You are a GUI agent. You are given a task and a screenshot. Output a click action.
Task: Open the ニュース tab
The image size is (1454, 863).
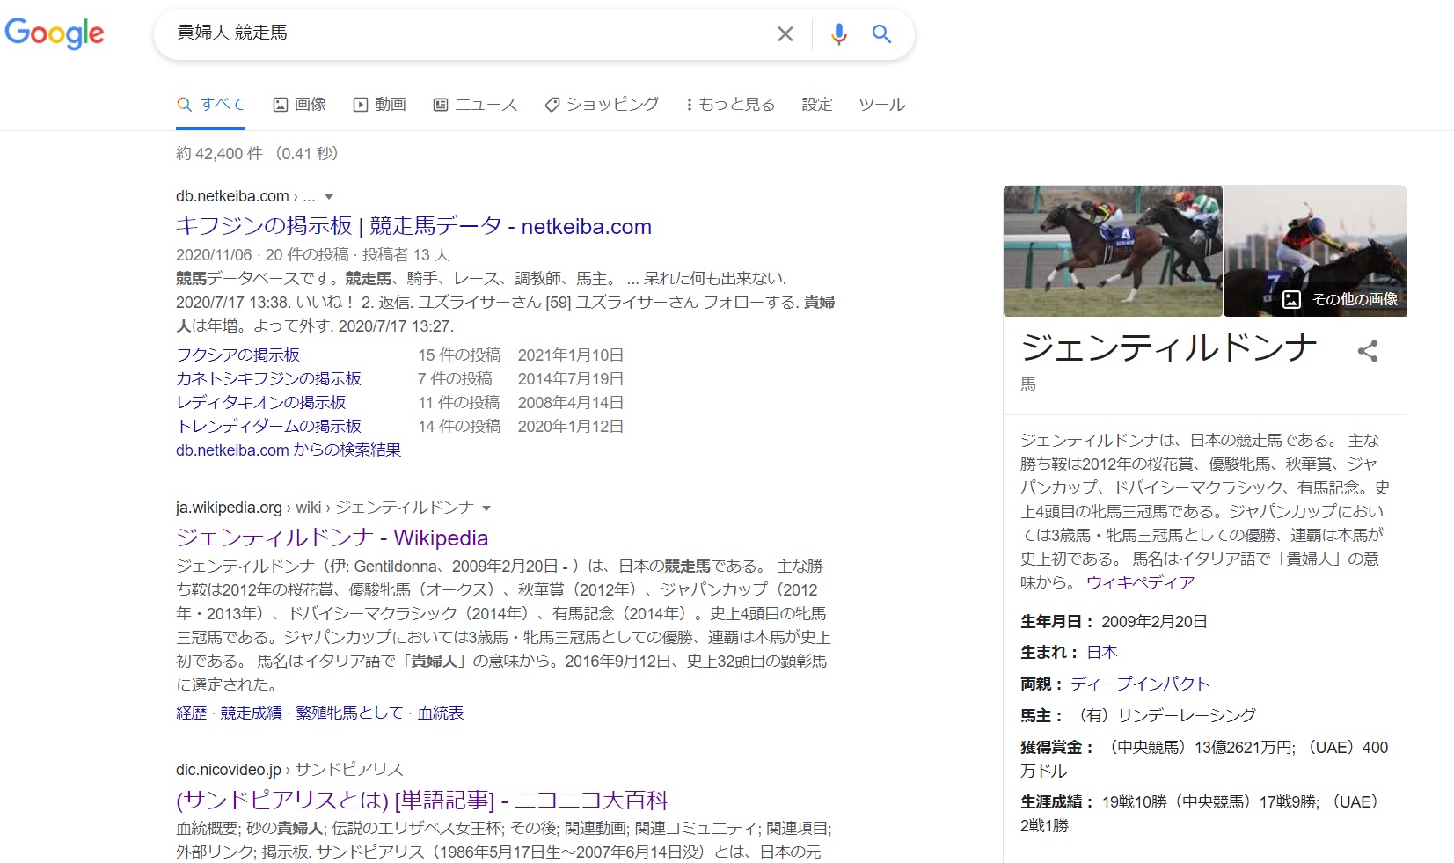(475, 104)
